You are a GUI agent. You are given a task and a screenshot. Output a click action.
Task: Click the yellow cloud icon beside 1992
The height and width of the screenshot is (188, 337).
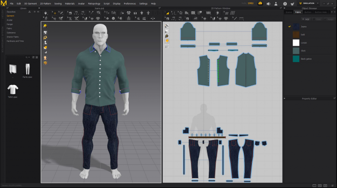click(260, 4)
